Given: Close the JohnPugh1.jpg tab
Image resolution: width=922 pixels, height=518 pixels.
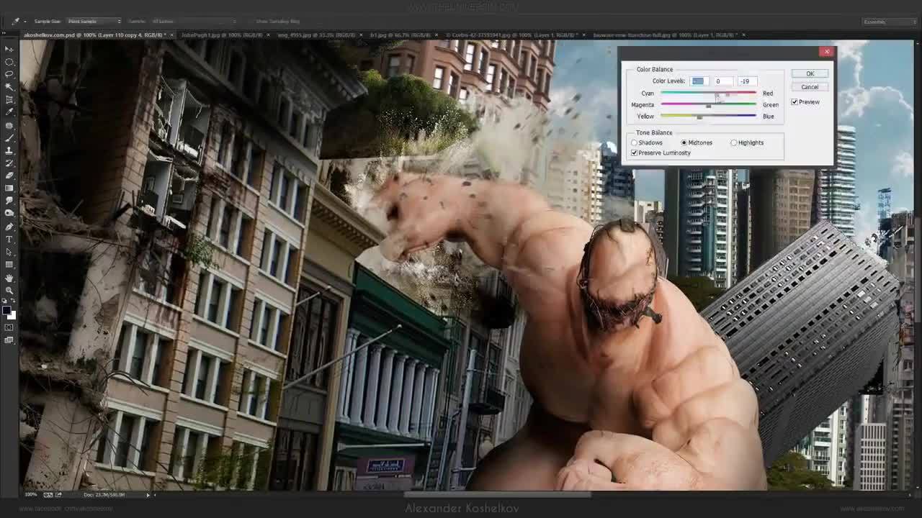Looking at the screenshot, I should pos(269,35).
